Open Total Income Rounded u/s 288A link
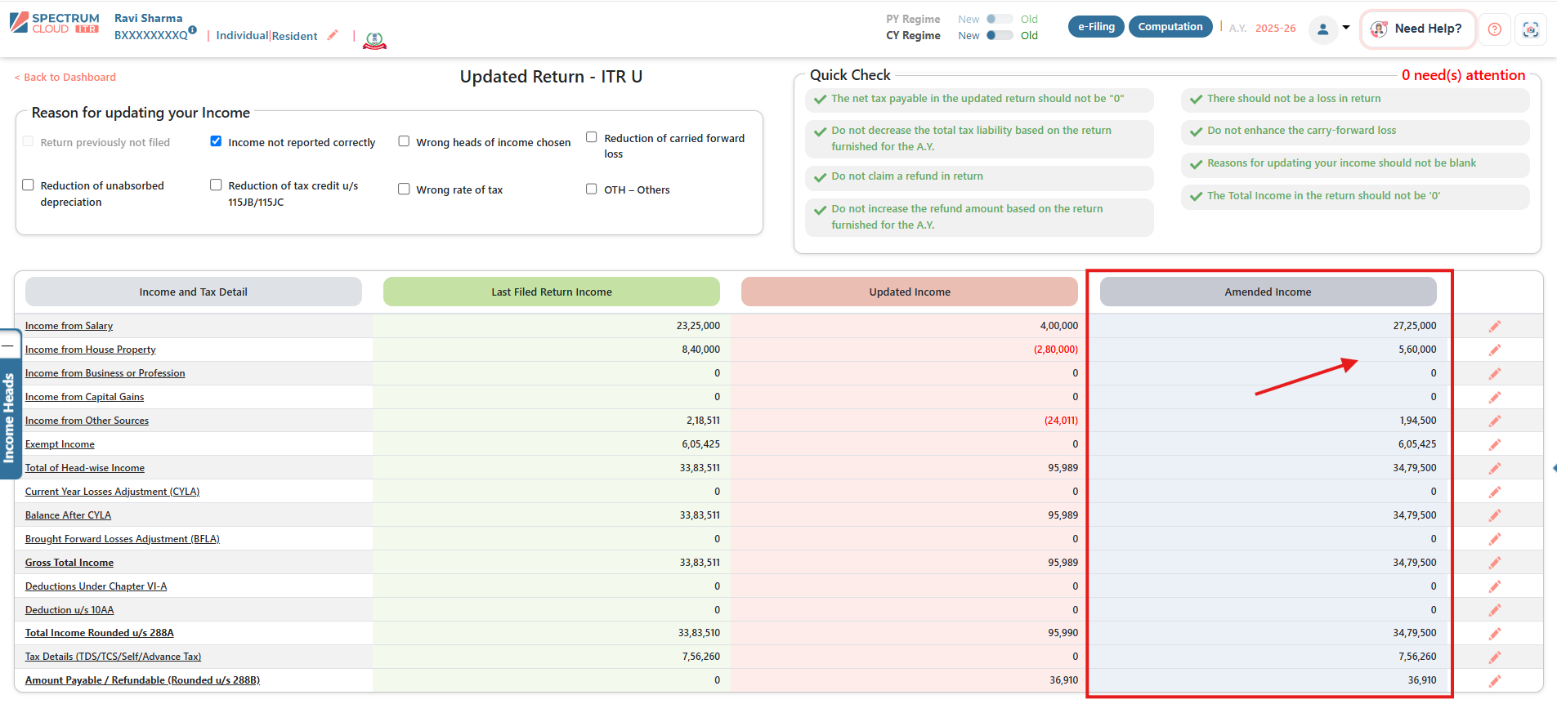 coord(99,633)
